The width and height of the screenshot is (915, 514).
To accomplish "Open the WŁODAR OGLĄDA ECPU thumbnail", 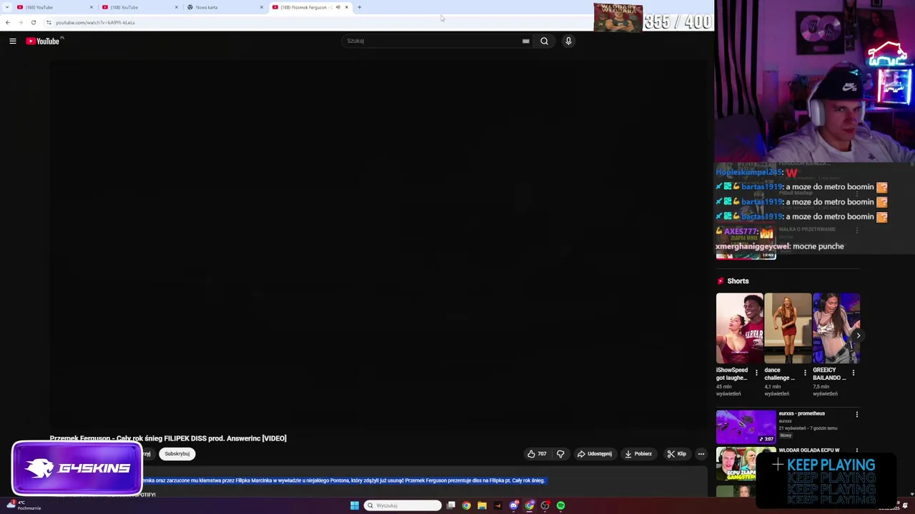I will point(746,464).
